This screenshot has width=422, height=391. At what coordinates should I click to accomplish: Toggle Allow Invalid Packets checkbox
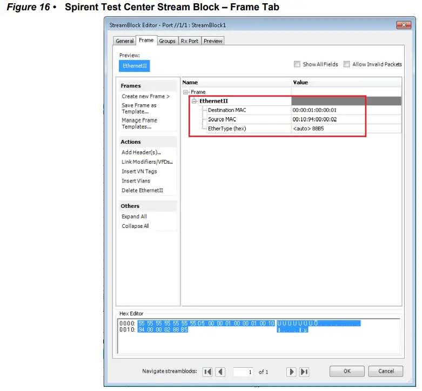click(x=347, y=64)
